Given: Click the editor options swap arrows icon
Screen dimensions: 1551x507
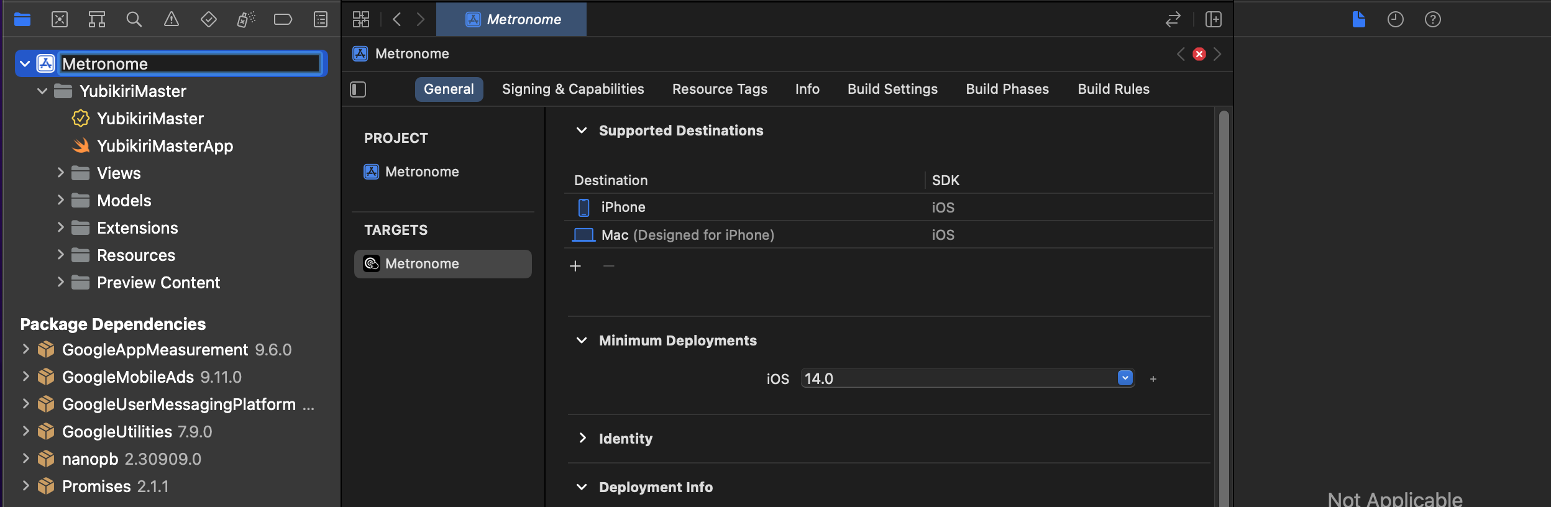Looking at the screenshot, I should click(x=1173, y=19).
